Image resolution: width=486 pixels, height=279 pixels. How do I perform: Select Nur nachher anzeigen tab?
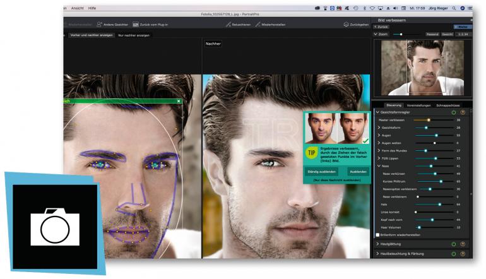pos(134,35)
